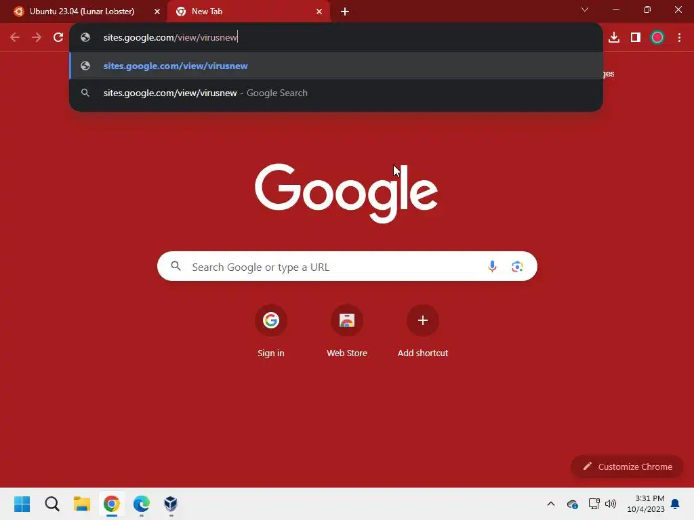Click the site info globe icon in address bar
Image resolution: width=694 pixels, height=520 pixels.
tap(85, 37)
